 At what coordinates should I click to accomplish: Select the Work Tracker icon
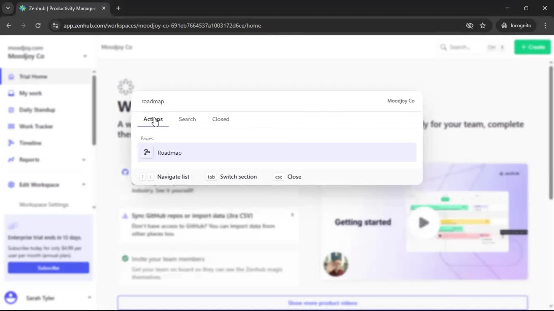(11, 126)
